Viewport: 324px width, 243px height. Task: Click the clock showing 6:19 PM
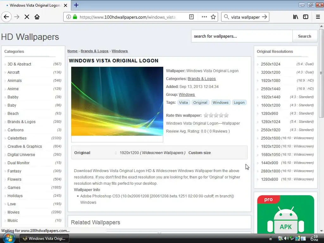tap(314, 238)
